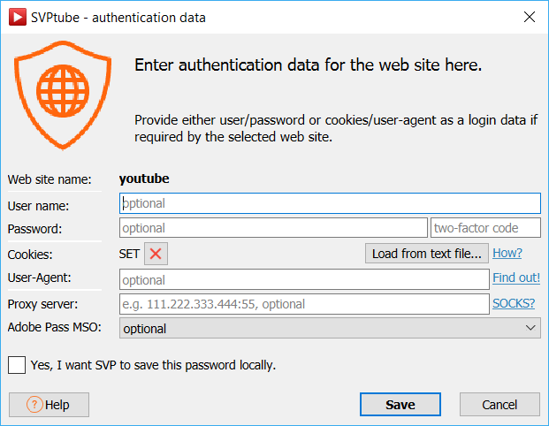The image size is (549, 426).
Task: Click Load from text file button
Action: (x=426, y=254)
